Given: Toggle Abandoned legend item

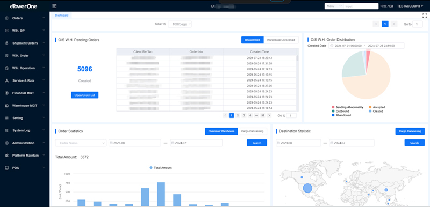Looking at the screenshot, I should pos(341,115).
